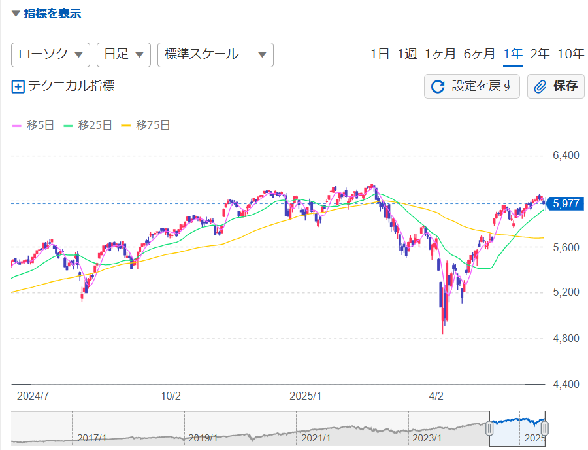Click the 2021/1 marker in navigator

point(316,438)
